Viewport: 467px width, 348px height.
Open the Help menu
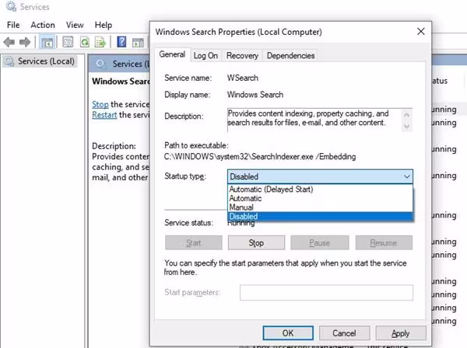click(104, 25)
